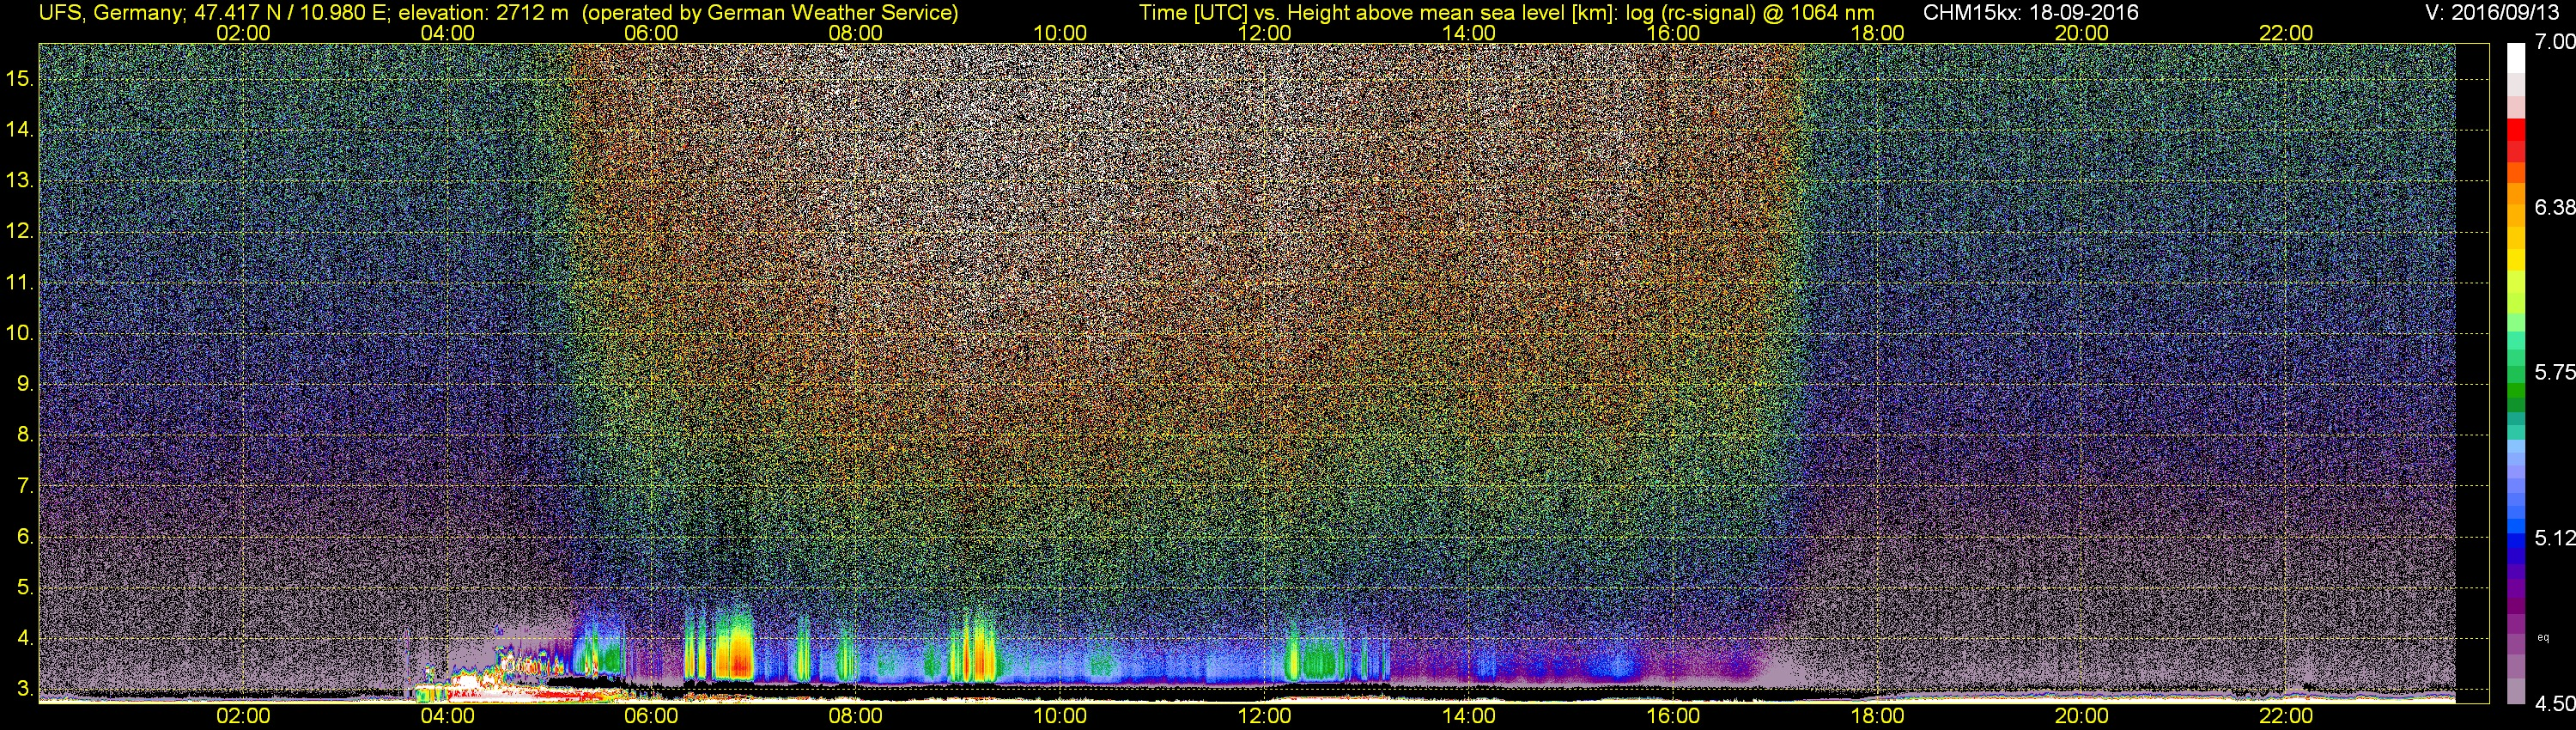Click the lower time axis '02:00' tick label
This screenshot has width=2576, height=730.
[243, 716]
